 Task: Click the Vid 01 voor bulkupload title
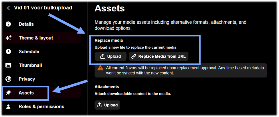click(43, 8)
